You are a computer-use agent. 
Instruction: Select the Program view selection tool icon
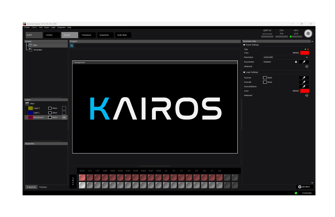point(72,45)
